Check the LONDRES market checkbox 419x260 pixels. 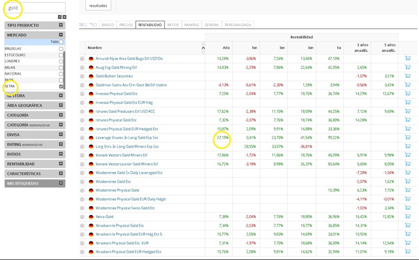coord(61,61)
